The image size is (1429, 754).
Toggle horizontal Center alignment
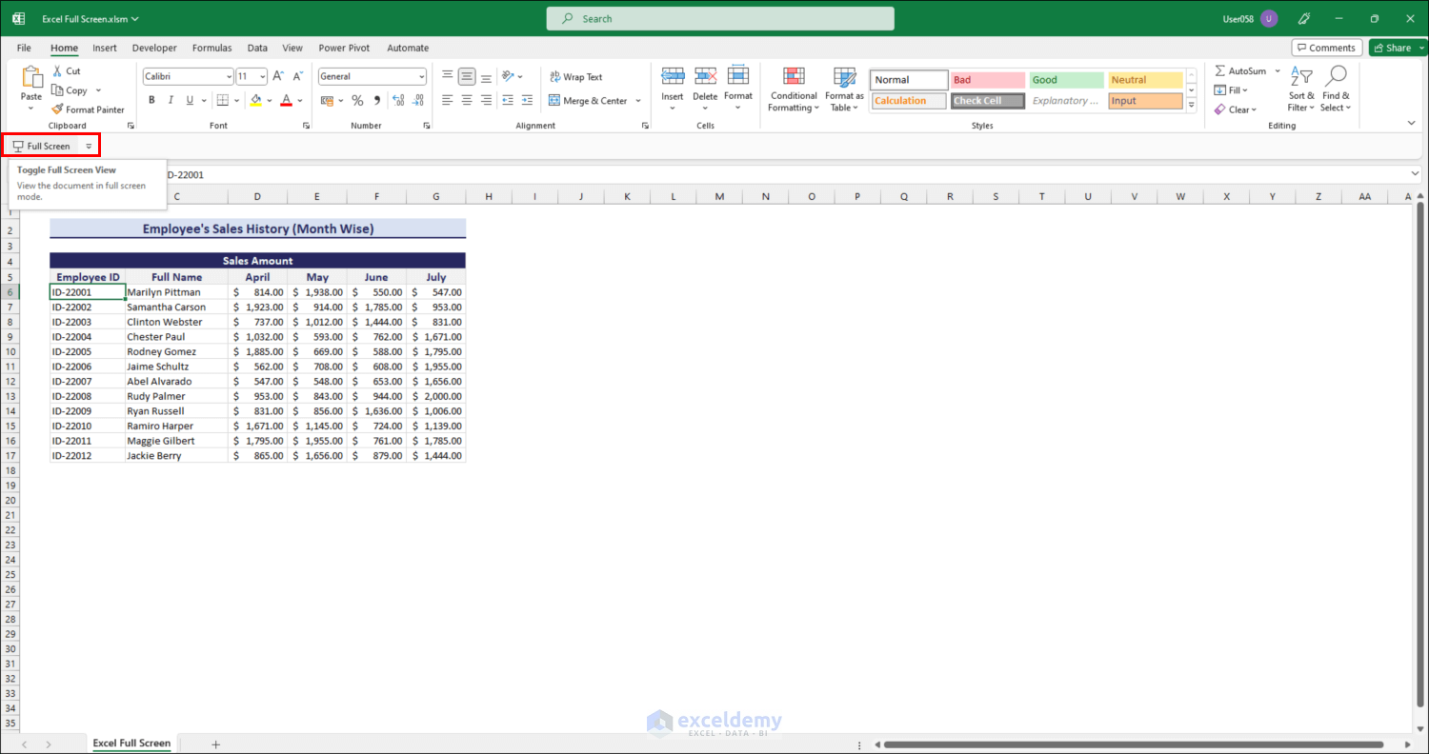(x=467, y=100)
